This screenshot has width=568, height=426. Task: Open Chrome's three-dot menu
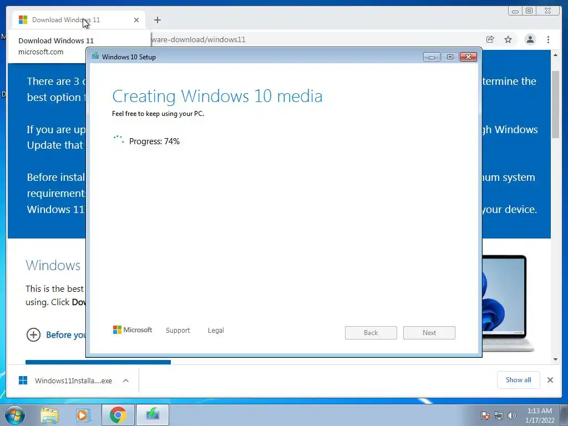548,39
